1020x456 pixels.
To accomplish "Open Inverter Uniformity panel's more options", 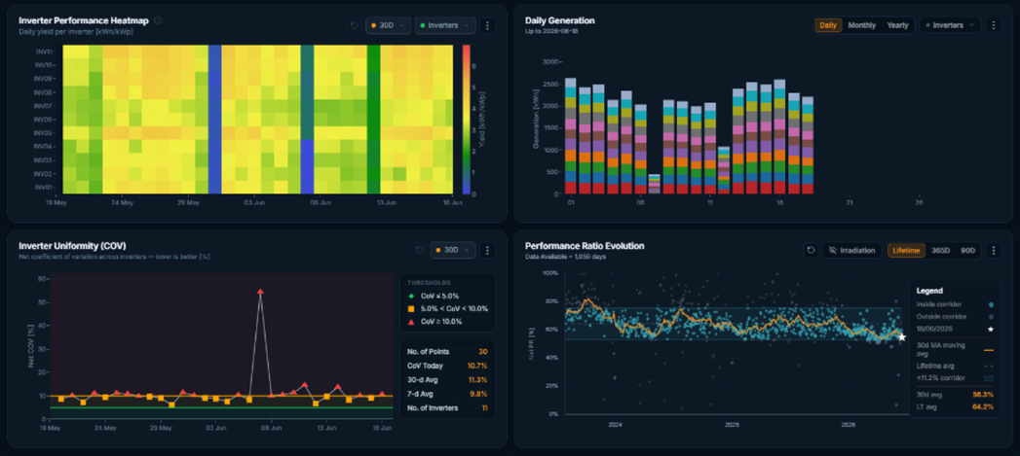I will (488, 250).
